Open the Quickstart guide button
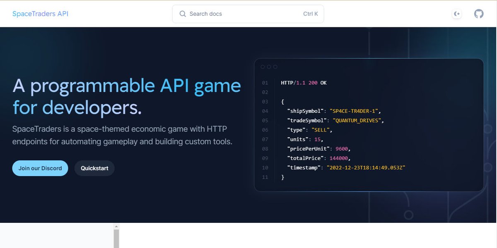 94,168
